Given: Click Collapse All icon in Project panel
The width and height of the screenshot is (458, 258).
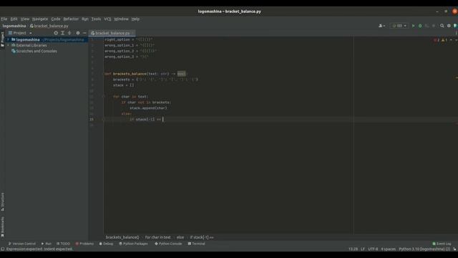Looking at the screenshot, I should pos(69,33).
